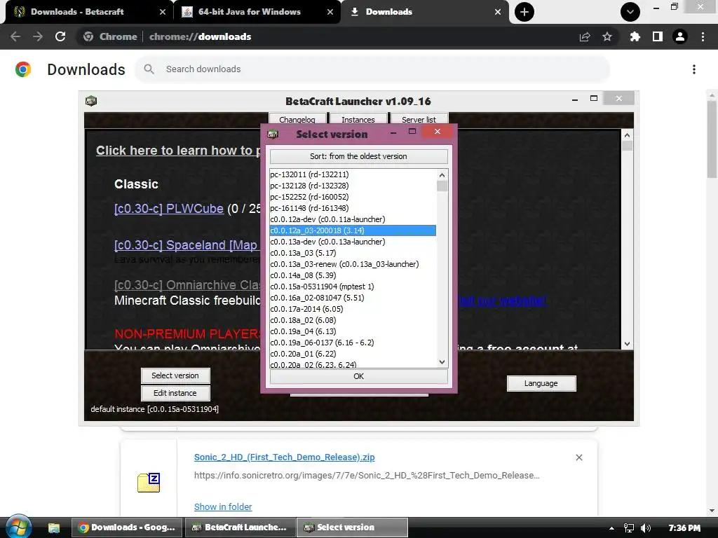Click the Language button
This screenshot has height=538, width=718.
(x=541, y=383)
